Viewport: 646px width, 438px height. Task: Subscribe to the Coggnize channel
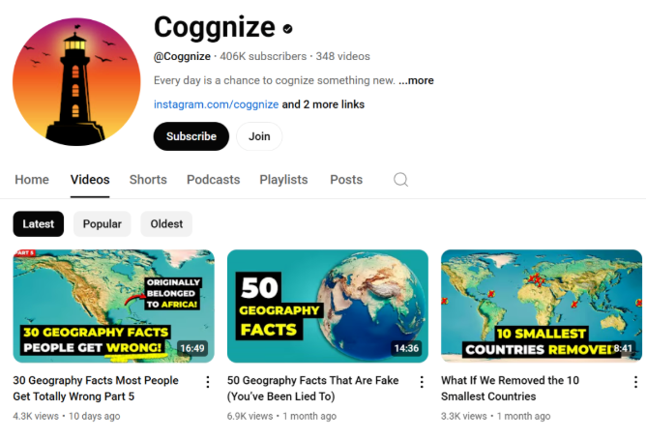(191, 136)
